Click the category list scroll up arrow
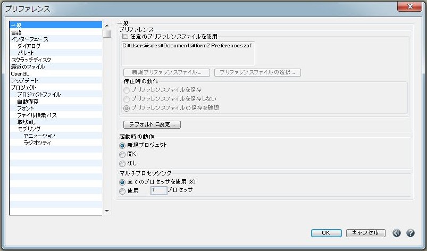The height and width of the screenshot is (251, 427). tap(107, 26)
